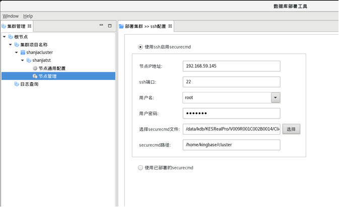Click the 集群项目名称 folder icon
The image size is (339, 207).
tap(17, 45)
